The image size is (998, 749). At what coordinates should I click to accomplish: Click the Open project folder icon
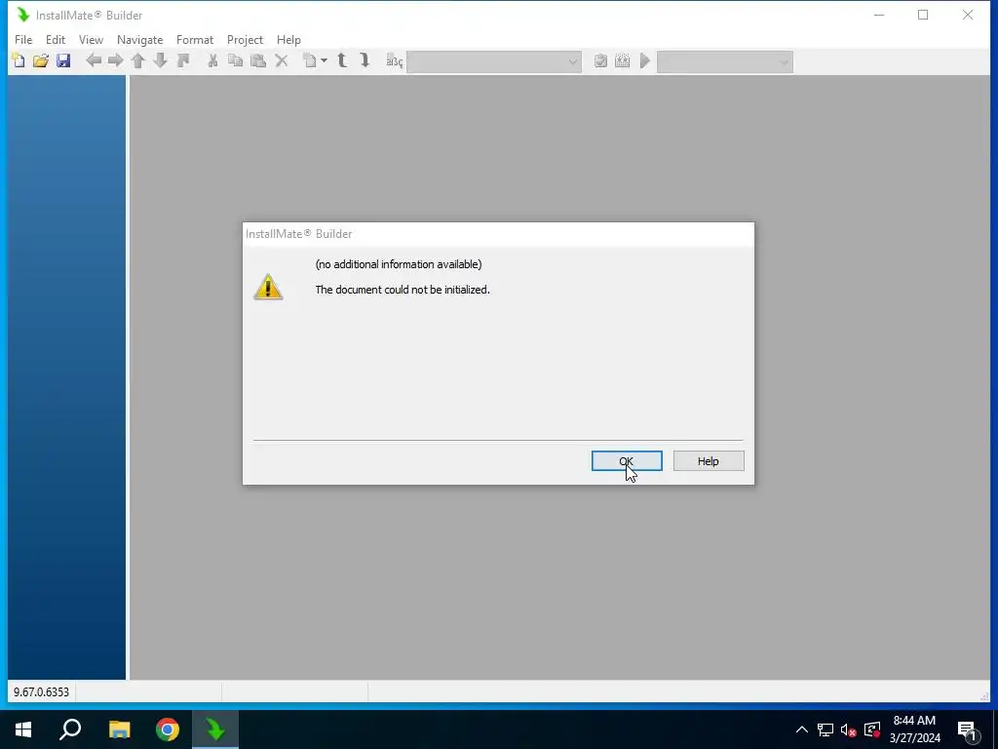41,61
